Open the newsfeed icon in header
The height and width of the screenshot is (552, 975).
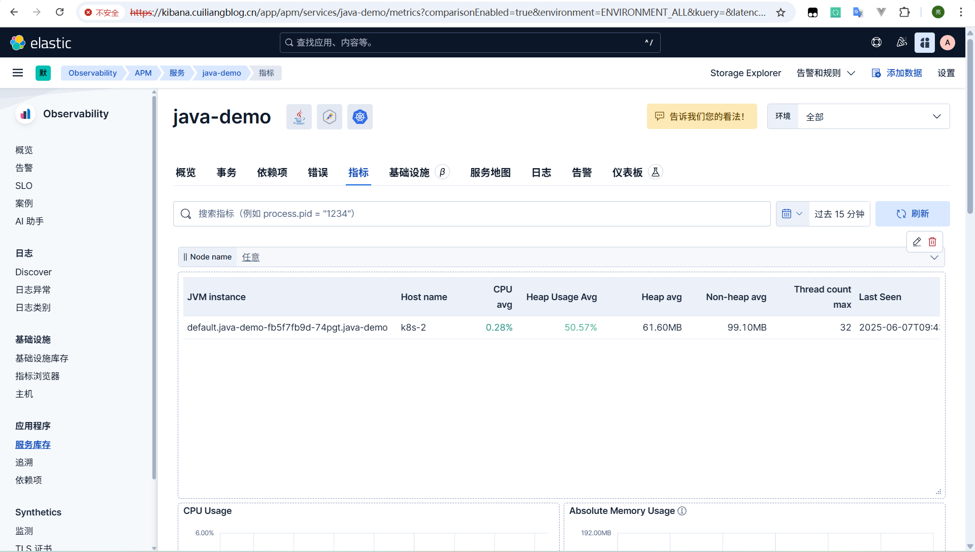point(902,43)
